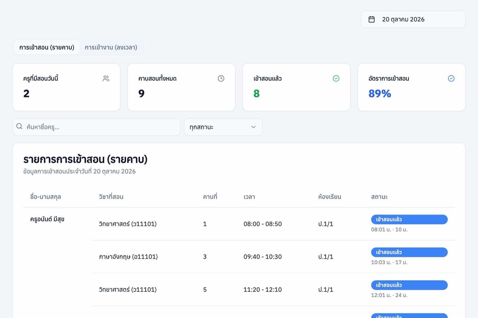Click the teacher name ครูอนันต์ มีสุข
The height and width of the screenshot is (318, 478).
click(x=47, y=219)
